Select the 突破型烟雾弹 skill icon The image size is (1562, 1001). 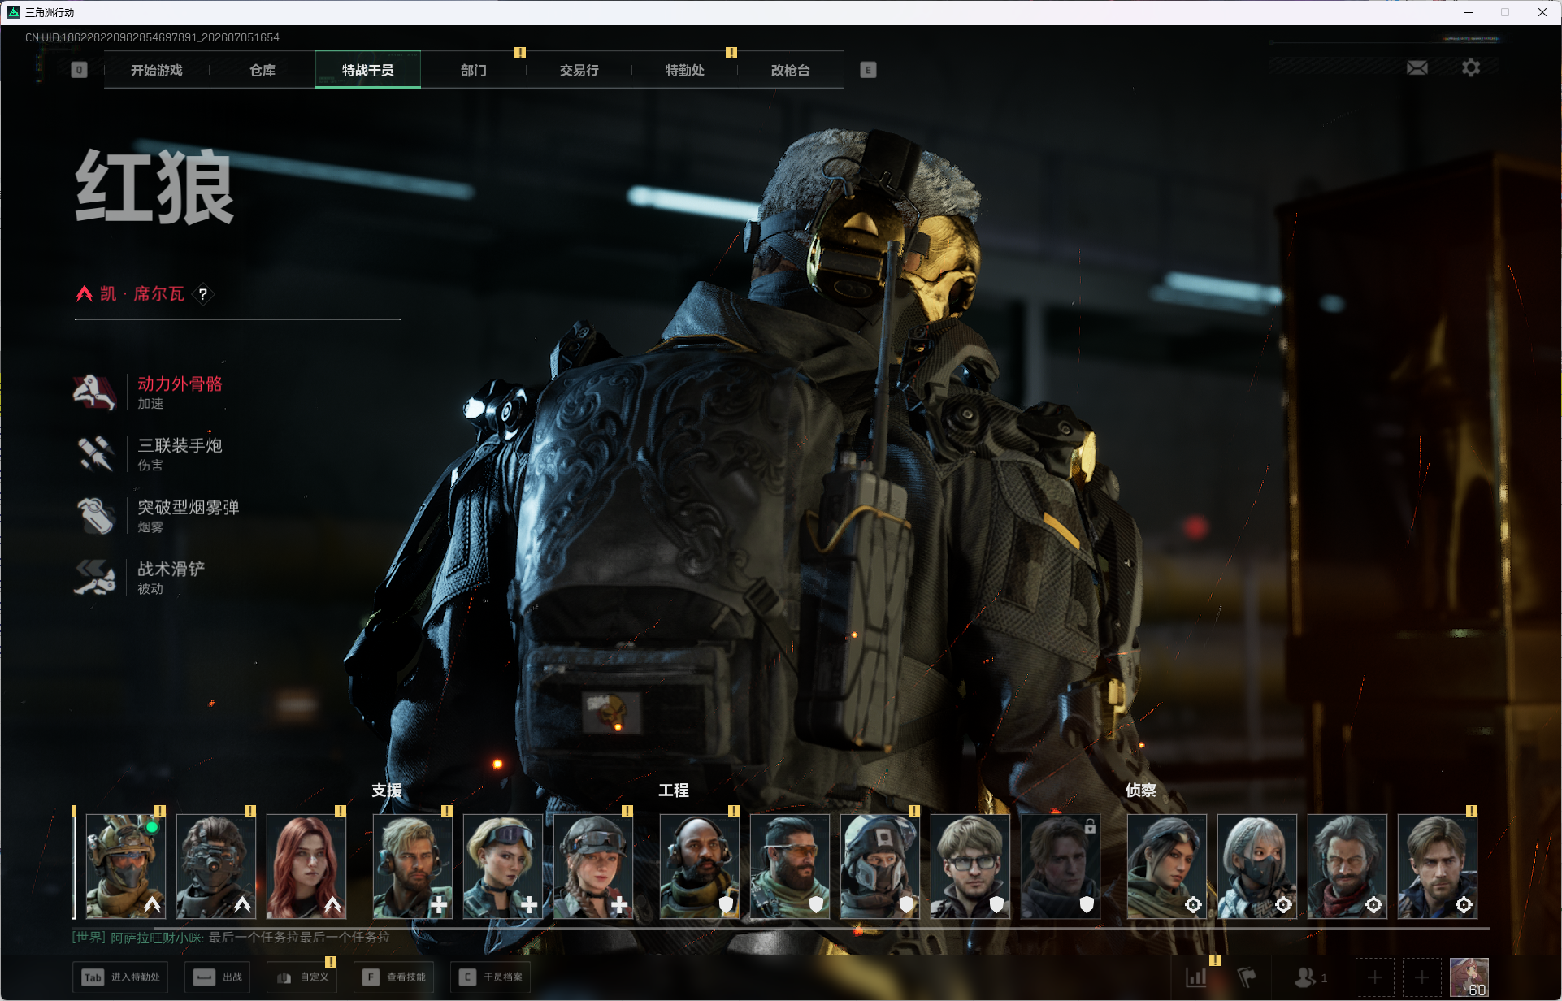pyautogui.click(x=95, y=516)
